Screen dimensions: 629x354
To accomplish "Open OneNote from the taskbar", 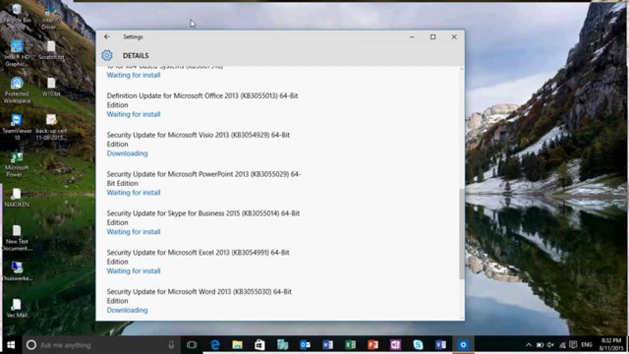I will (395, 345).
